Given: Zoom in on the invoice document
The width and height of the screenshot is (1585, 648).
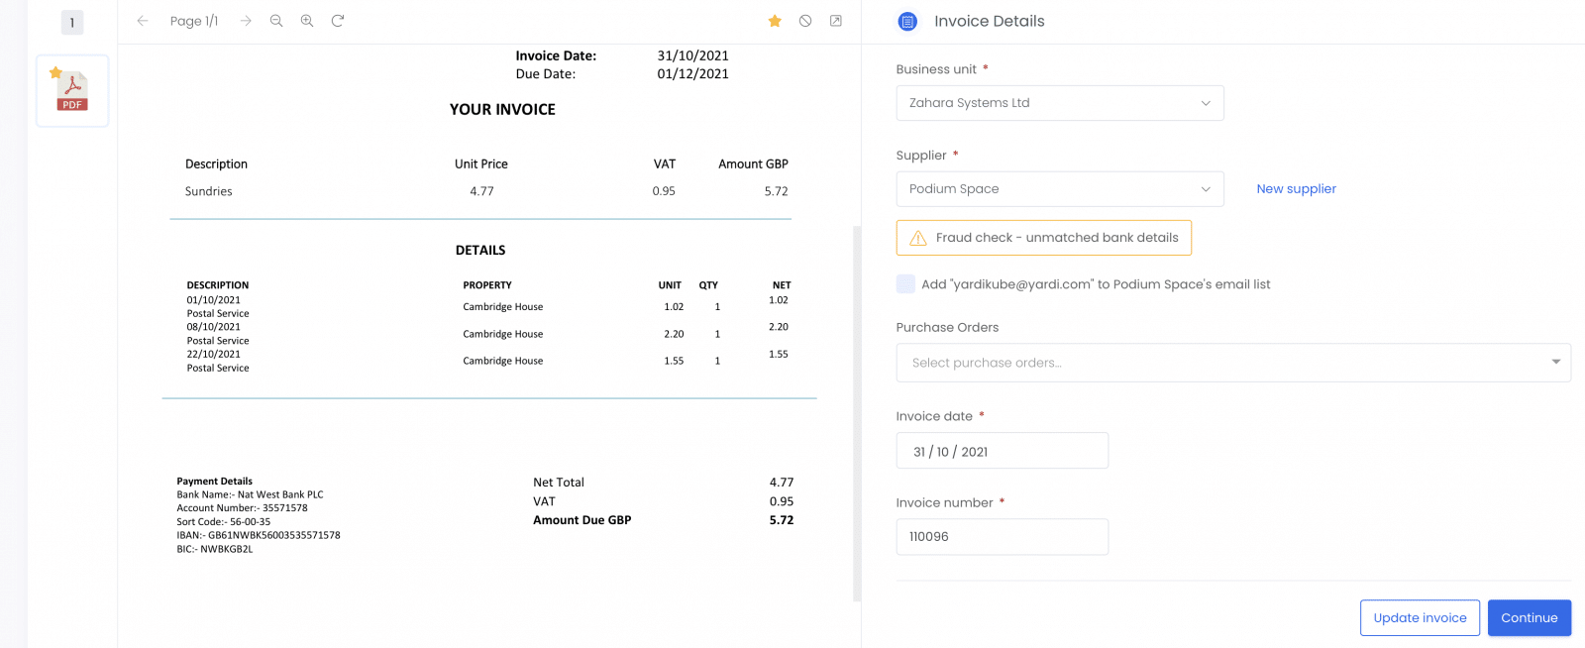Looking at the screenshot, I should 307,21.
